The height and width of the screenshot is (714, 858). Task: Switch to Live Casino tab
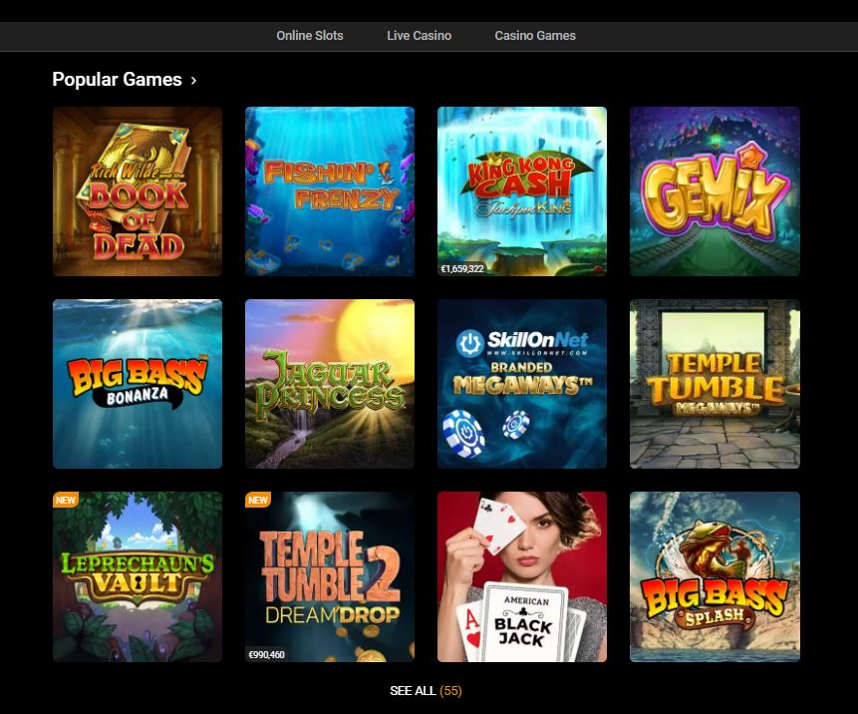[x=420, y=36]
